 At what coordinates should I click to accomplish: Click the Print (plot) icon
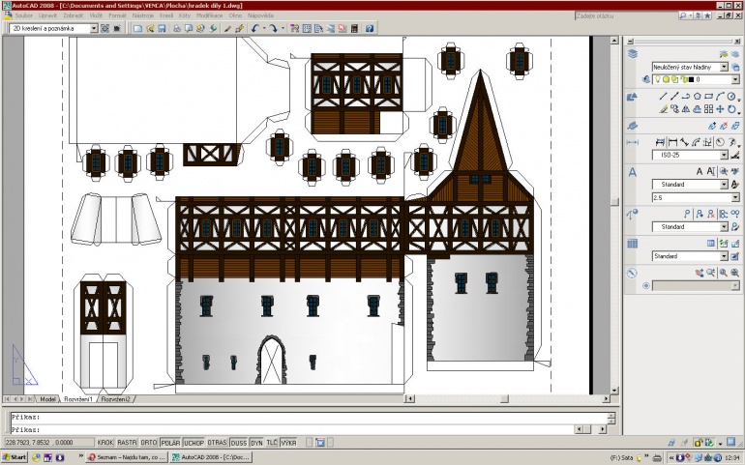click(177, 28)
